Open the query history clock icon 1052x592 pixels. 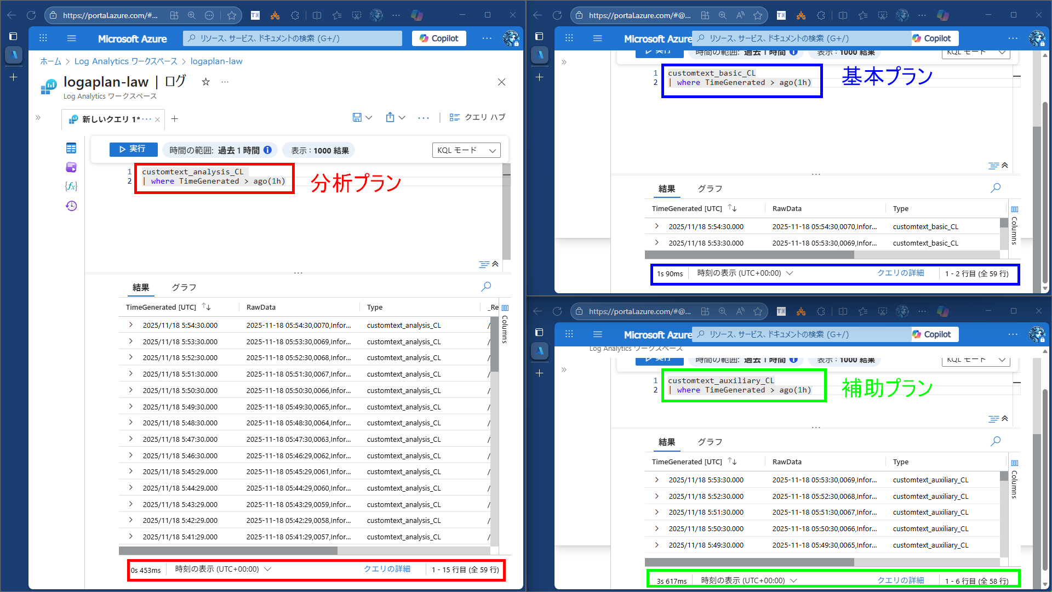coord(71,206)
